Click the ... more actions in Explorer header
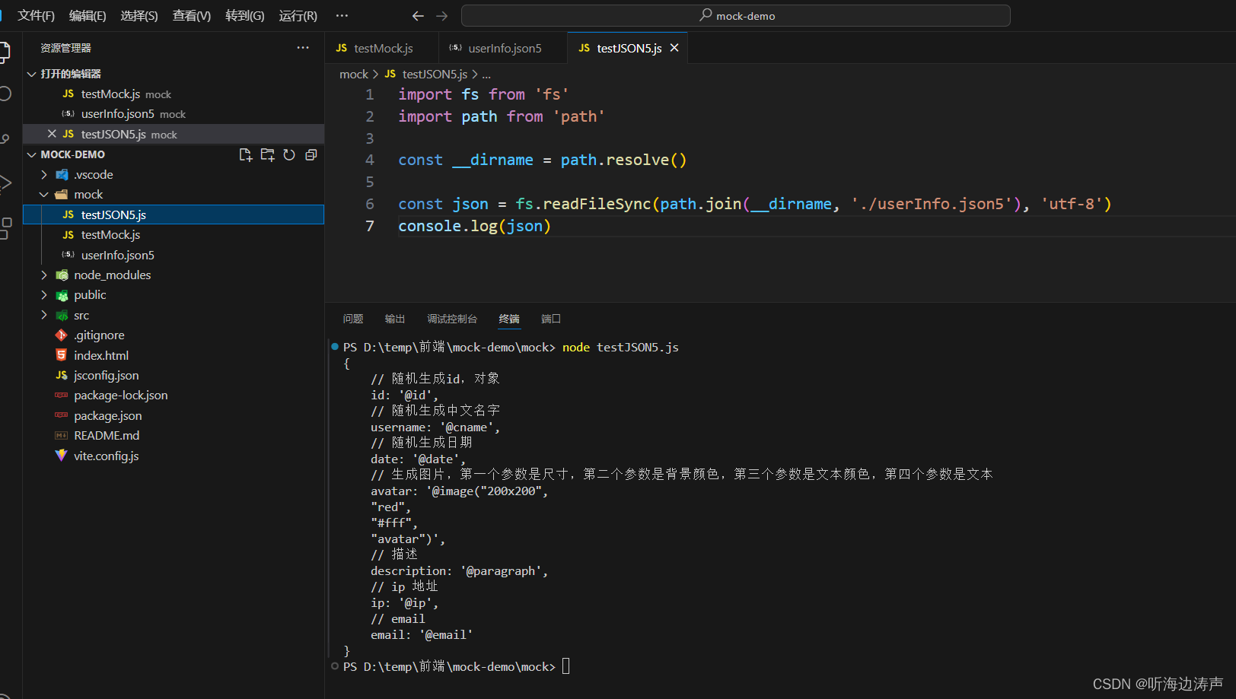The image size is (1236, 699). [x=303, y=47]
